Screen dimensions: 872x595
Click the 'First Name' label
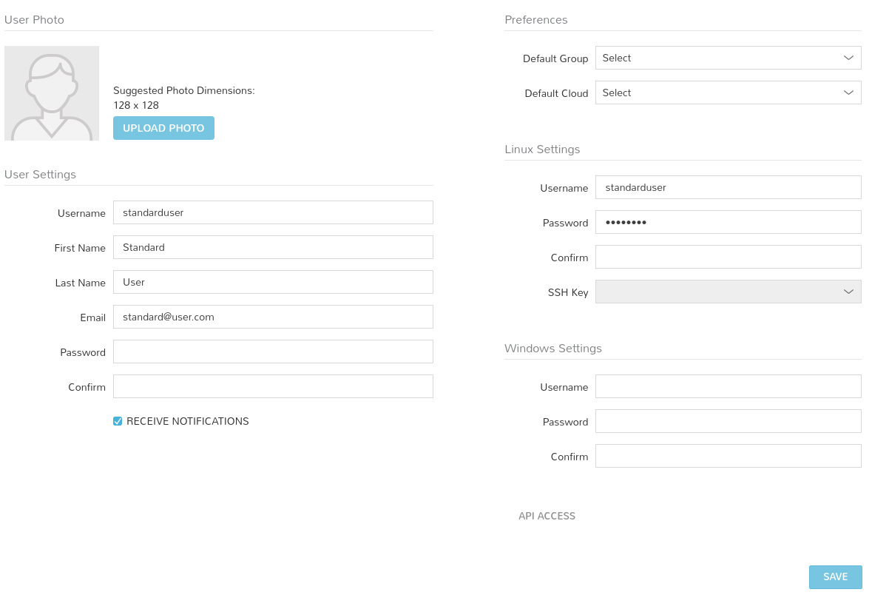80,248
